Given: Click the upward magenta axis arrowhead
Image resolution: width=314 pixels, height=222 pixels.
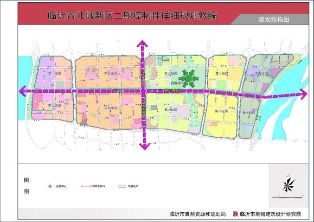Looking at the screenshot, I should pos(143,44).
